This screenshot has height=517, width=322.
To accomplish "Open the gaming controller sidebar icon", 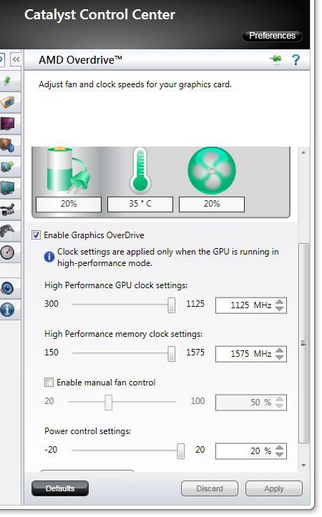I will pos(7,231).
